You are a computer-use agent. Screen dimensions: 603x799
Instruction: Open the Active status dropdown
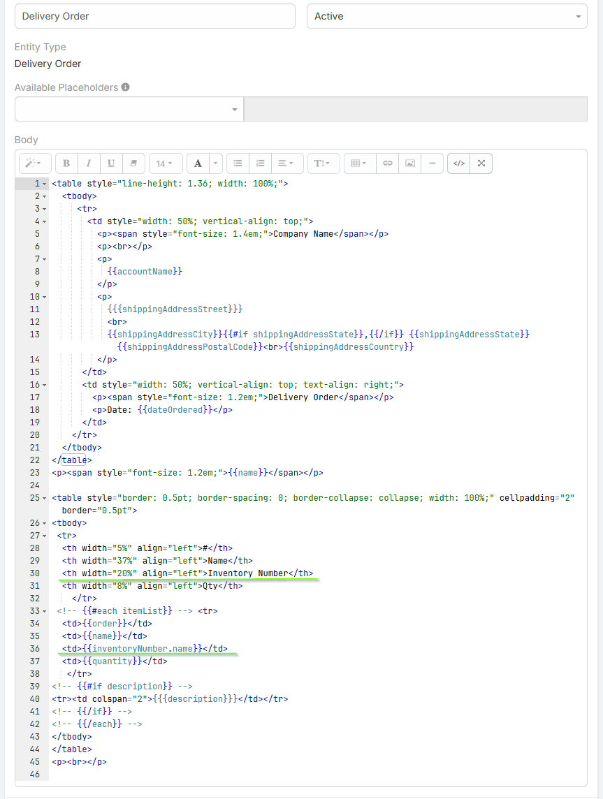[446, 16]
